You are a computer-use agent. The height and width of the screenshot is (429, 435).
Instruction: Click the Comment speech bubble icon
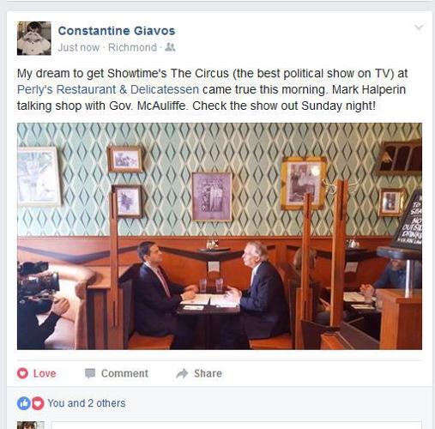(90, 373)
